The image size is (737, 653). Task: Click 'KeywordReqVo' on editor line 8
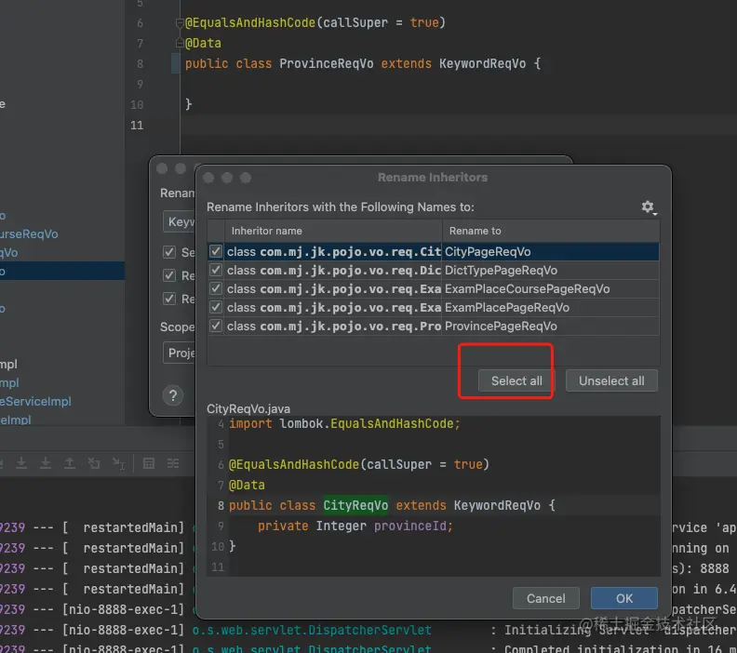point(482,64)
